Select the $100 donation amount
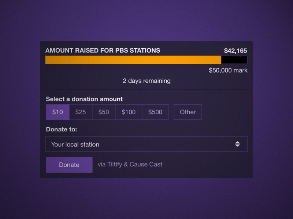Image resolution: width=293 pixels, height=219 pixels. tap(129, 112)
